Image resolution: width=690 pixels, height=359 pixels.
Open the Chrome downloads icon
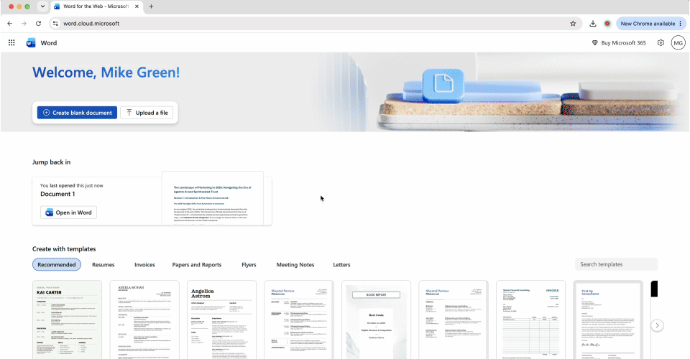pyautogui.click(x=593, y=23)
